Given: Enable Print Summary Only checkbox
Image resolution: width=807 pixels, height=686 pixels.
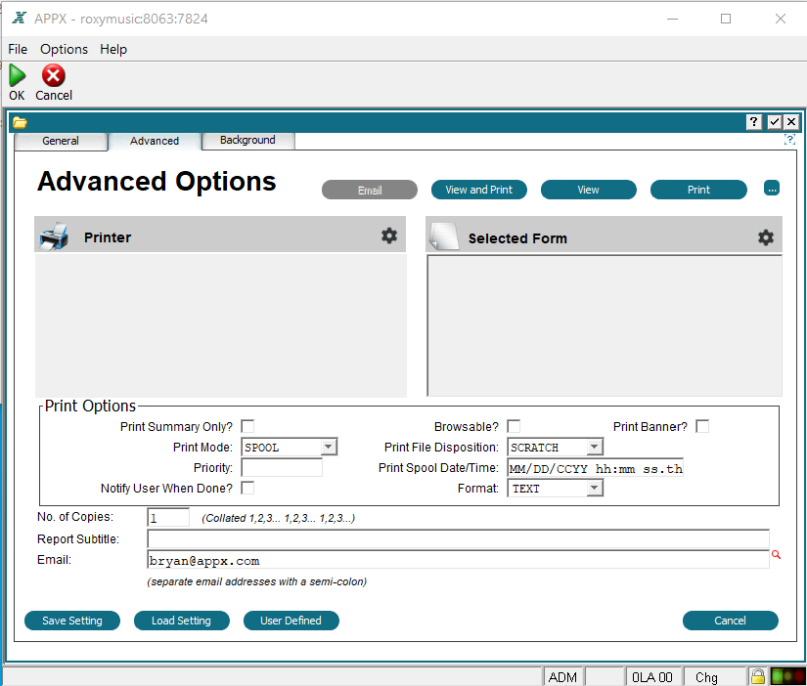Looking at the screenshot, I should pyautogui.click(x=247, y=426).
